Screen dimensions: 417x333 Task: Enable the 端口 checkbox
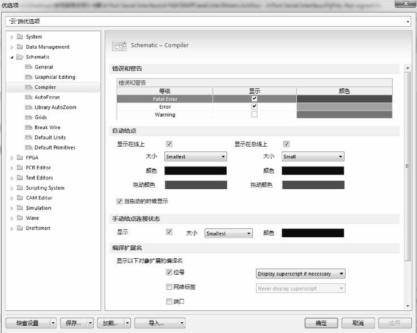169,301
